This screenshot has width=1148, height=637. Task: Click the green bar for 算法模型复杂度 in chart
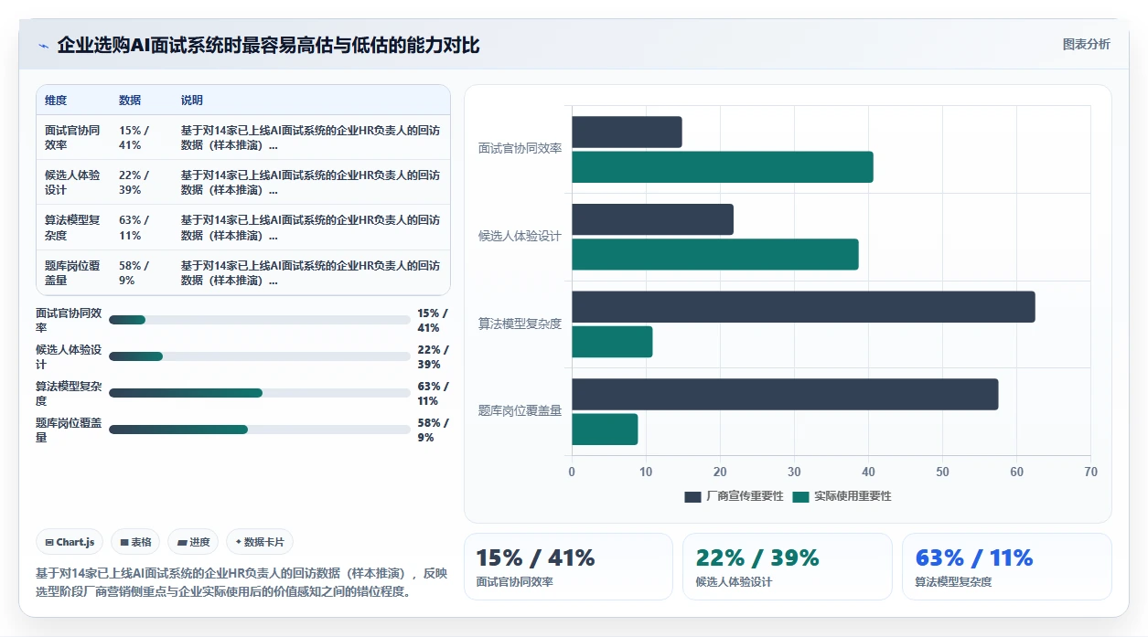pyautogui.click(x=612, y=342)
